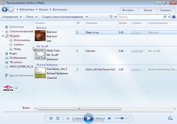The width and height of the screenshot is (177, 124).
Task: Click the Музыка note icon
Action: [x=7, y=36]
